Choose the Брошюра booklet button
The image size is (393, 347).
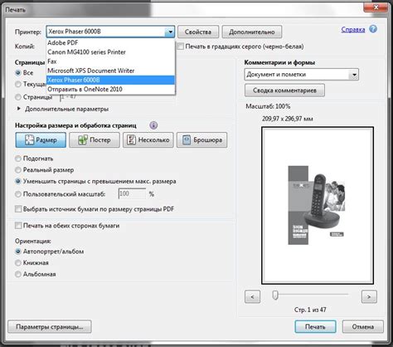click(x=201, y=139)
